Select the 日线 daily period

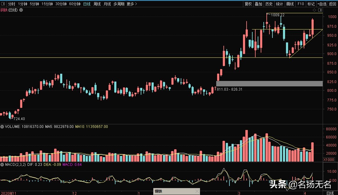pyautogui.click(x=87, y=4)
